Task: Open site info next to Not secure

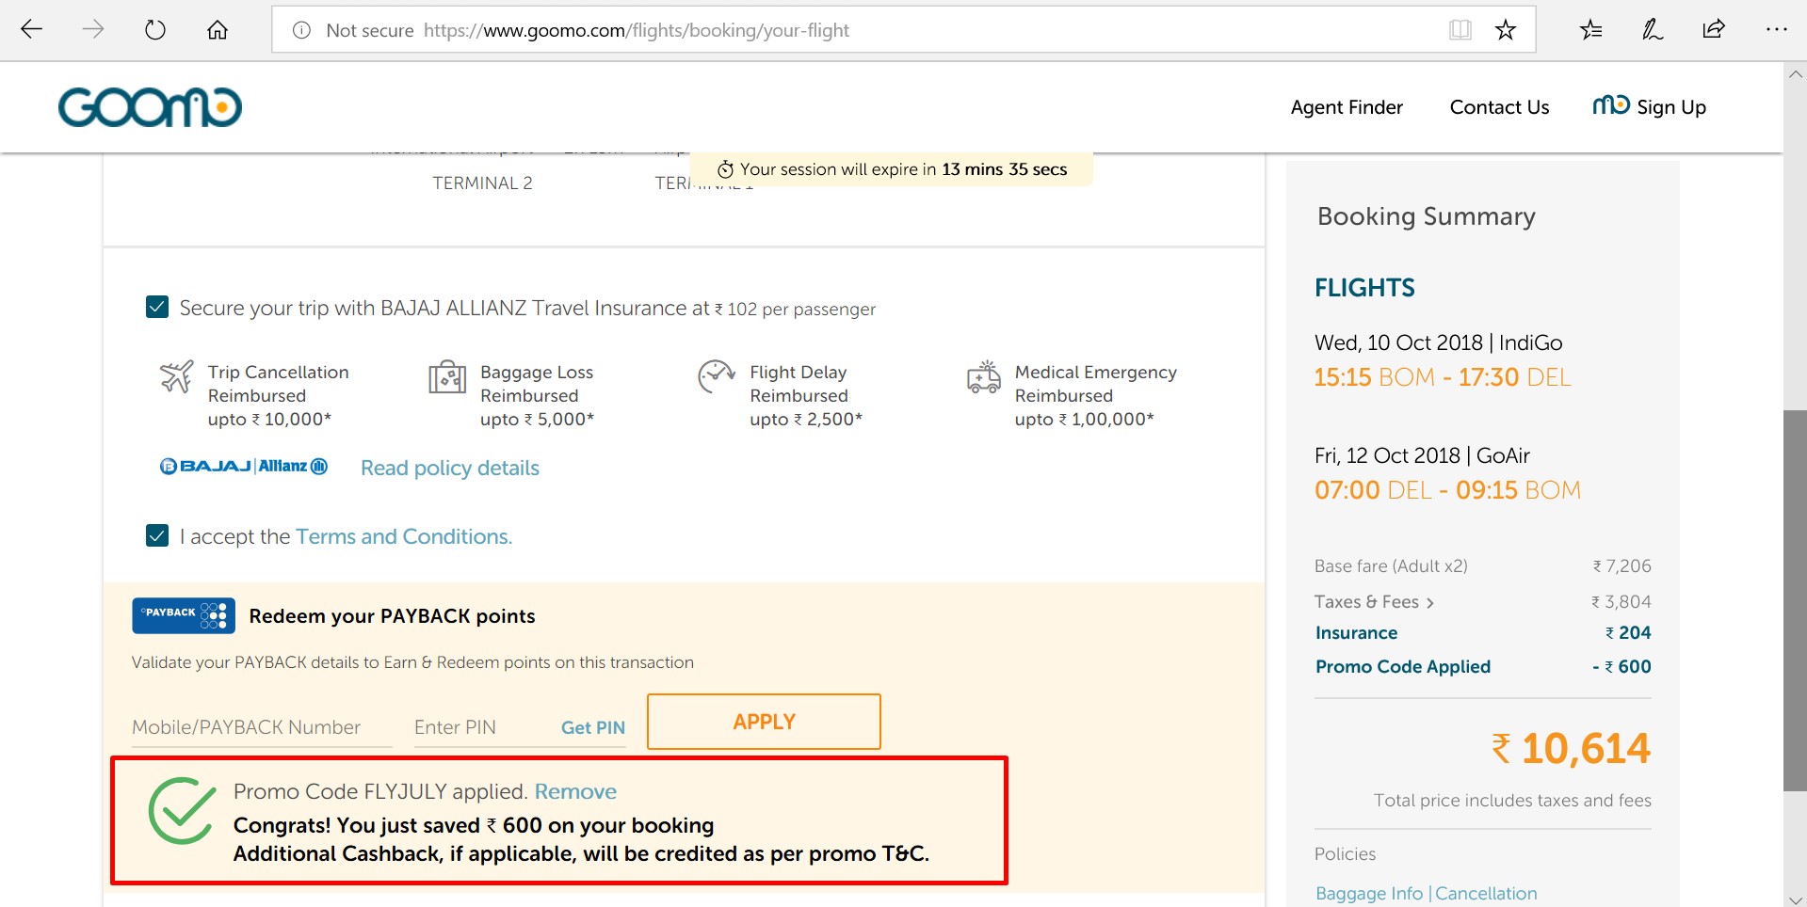Action: 301,30
